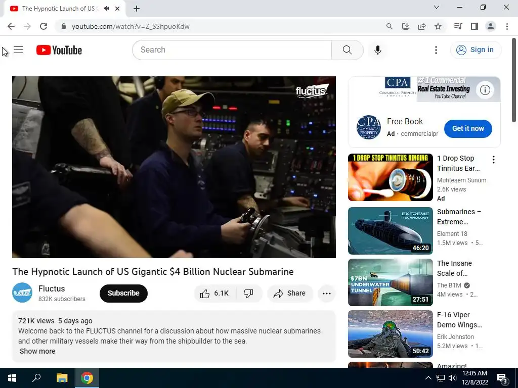518x388 pixels.
Task: Open YouTube settings three-dot menu
Action: point(436,50)
